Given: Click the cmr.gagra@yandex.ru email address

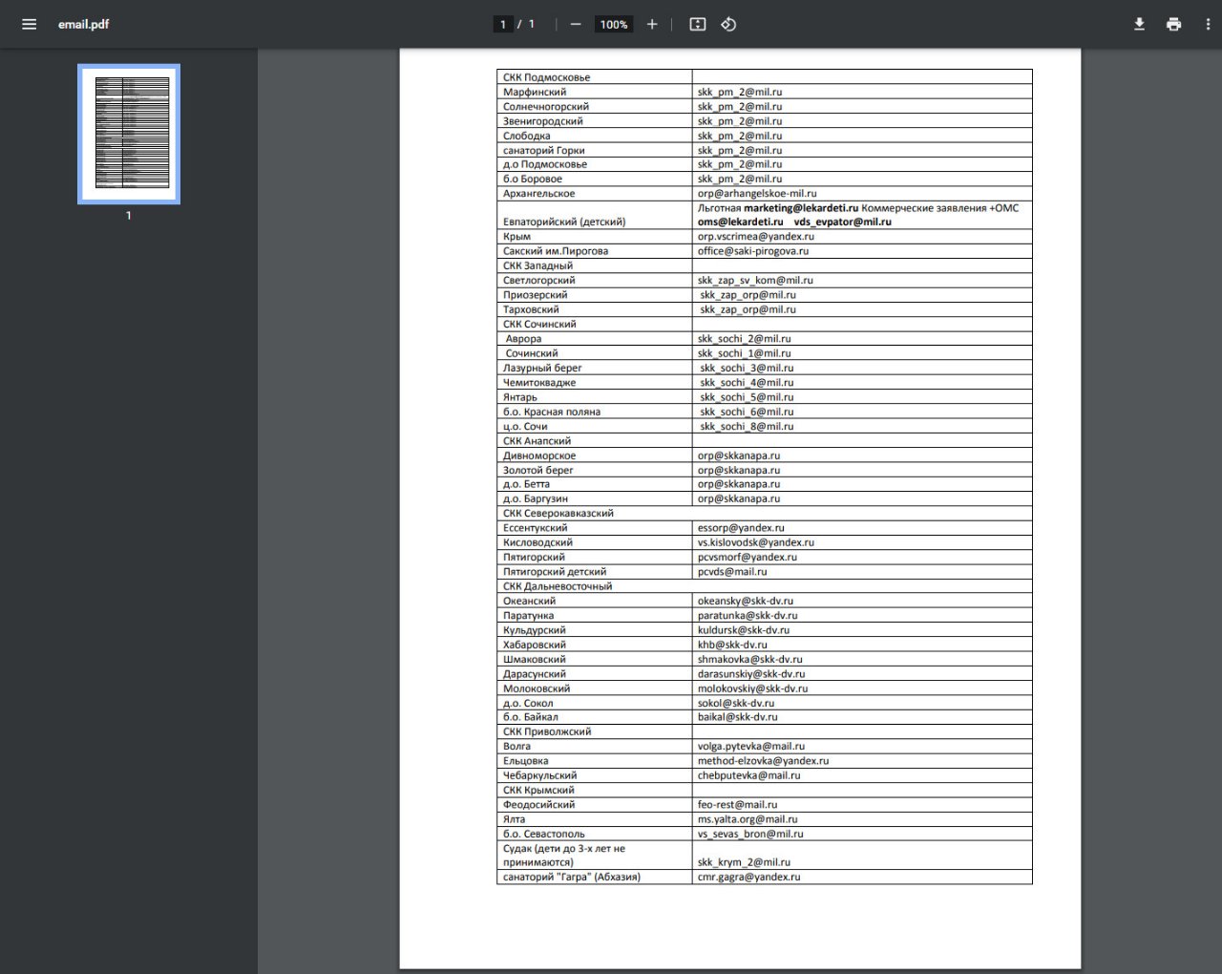Looking at the screenshot, I should pyautogui.click(x=748, y=877).
